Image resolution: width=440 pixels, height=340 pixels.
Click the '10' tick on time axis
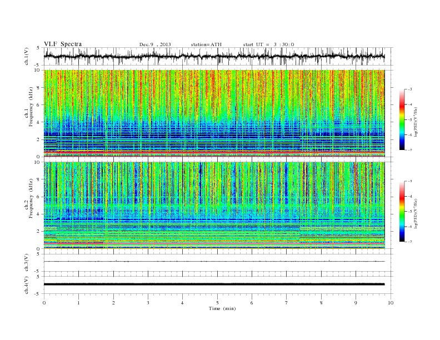click(x=391, y=303)
